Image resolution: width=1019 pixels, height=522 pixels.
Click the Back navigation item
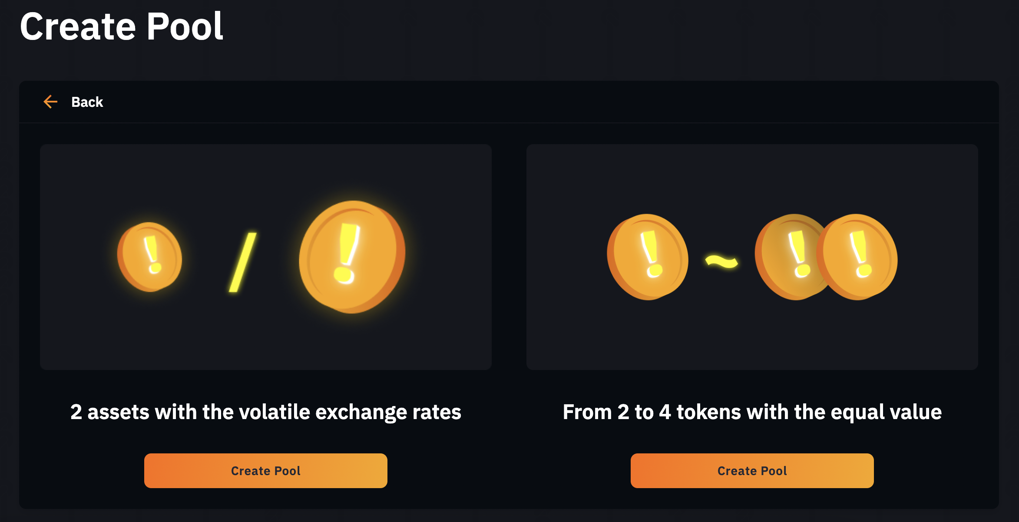[x=86, y=102]
